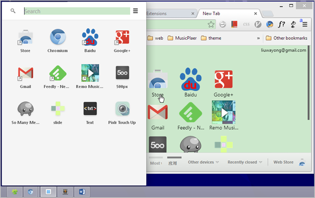Focus the launcher Search field

click(77, 11)
